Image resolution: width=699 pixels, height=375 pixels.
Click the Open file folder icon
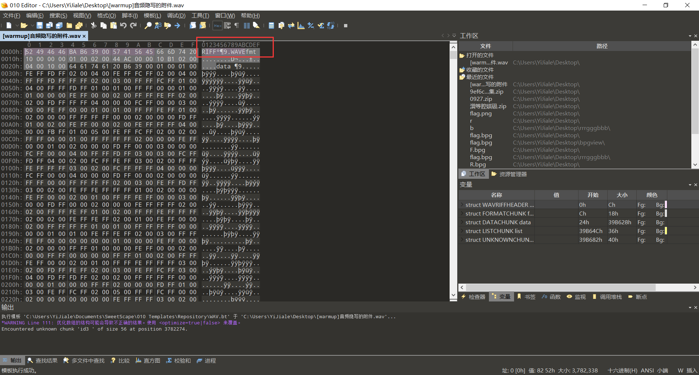click(24, 25)
